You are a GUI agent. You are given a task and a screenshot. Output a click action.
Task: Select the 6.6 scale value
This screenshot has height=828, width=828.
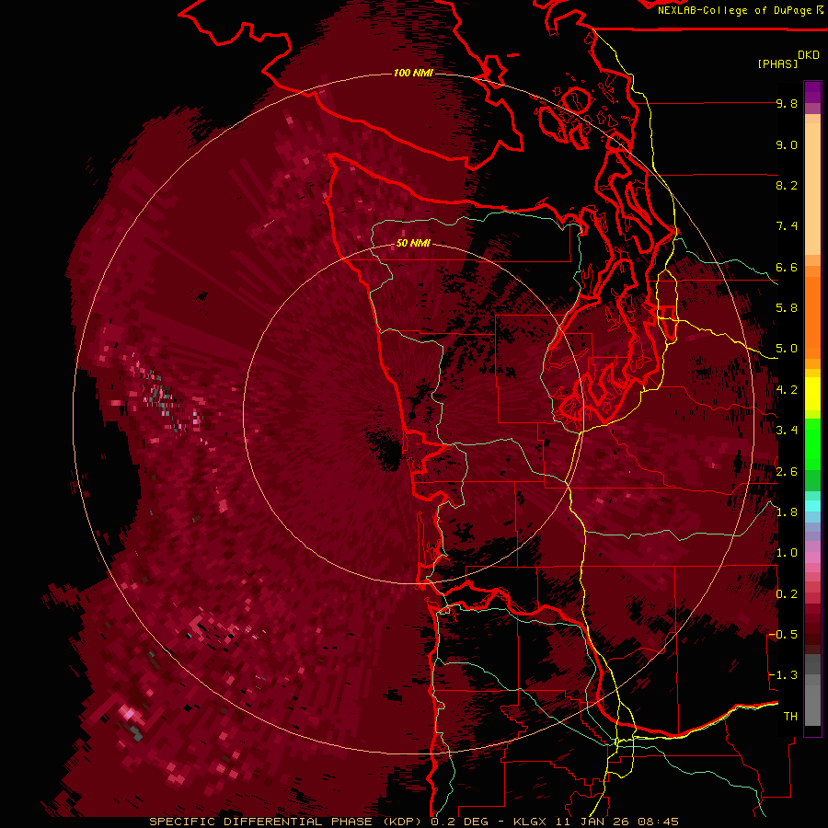pos(787,267)
